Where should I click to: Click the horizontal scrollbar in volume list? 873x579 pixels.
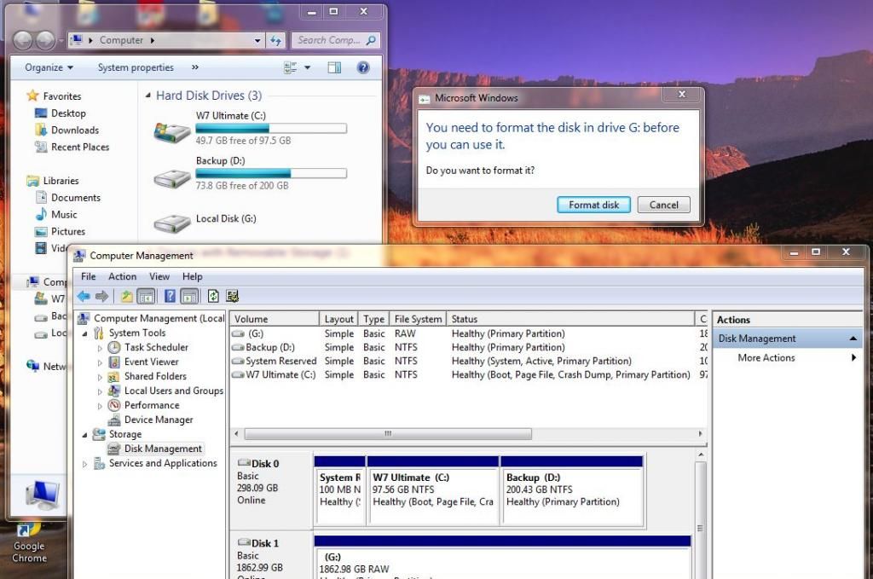(x=388, y=434)
